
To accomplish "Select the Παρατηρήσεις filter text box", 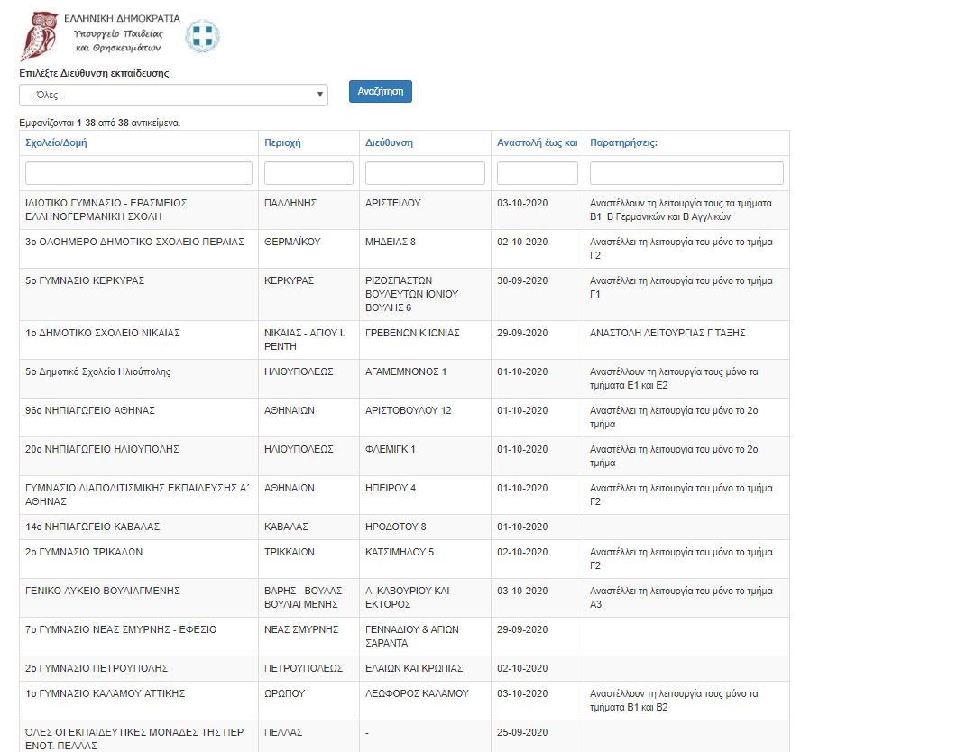I will pos(686,173).
